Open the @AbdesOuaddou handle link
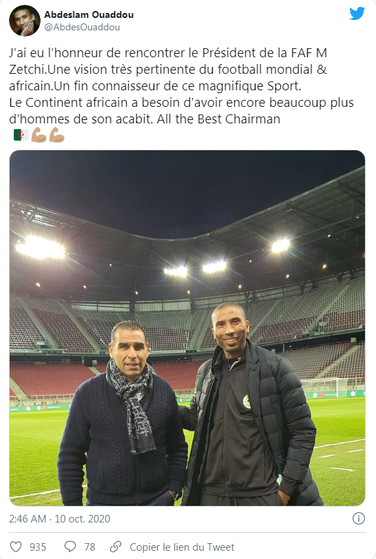The height and width of the screenshot is (559, 376). pos(82,28)
